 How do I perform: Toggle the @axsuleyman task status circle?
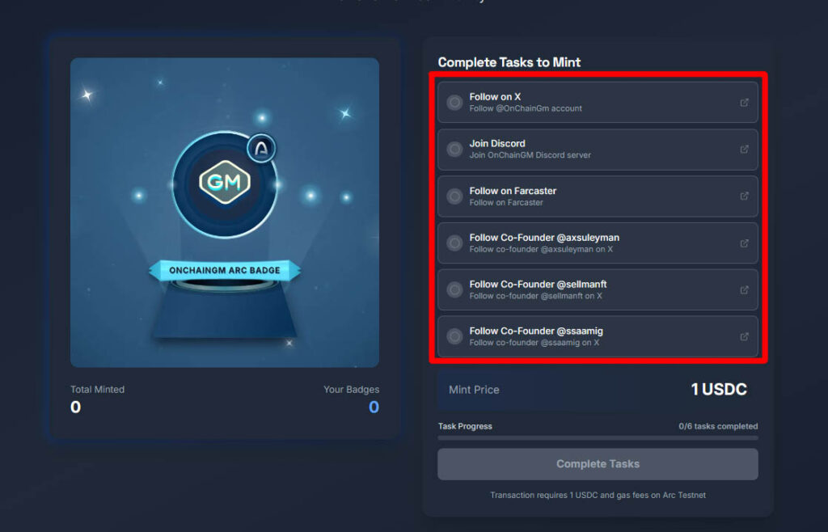454,243
